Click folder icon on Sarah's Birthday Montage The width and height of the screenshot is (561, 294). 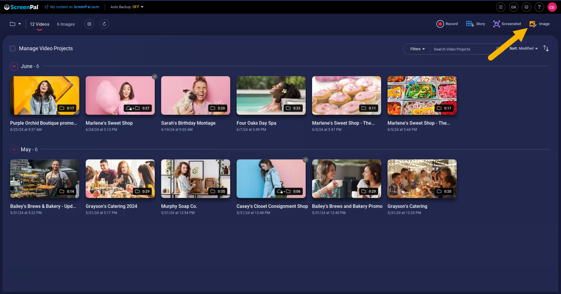coord(213,108)
